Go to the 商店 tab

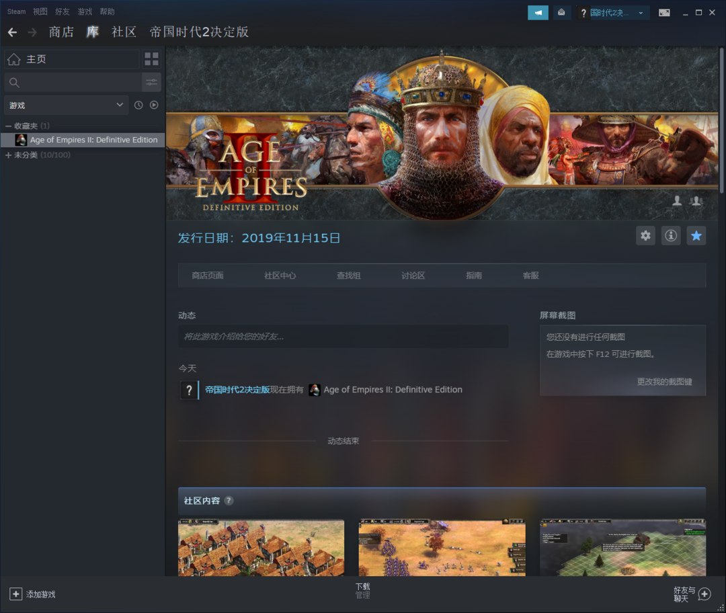[x=61, y=32]
